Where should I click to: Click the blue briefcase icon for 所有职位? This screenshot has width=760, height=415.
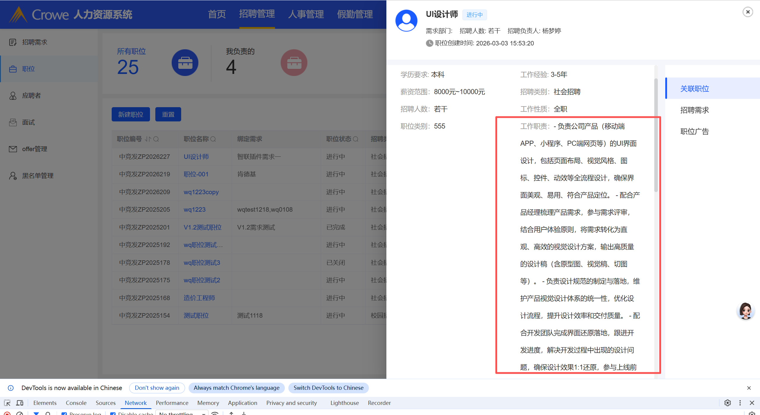[x=185, y=63]
